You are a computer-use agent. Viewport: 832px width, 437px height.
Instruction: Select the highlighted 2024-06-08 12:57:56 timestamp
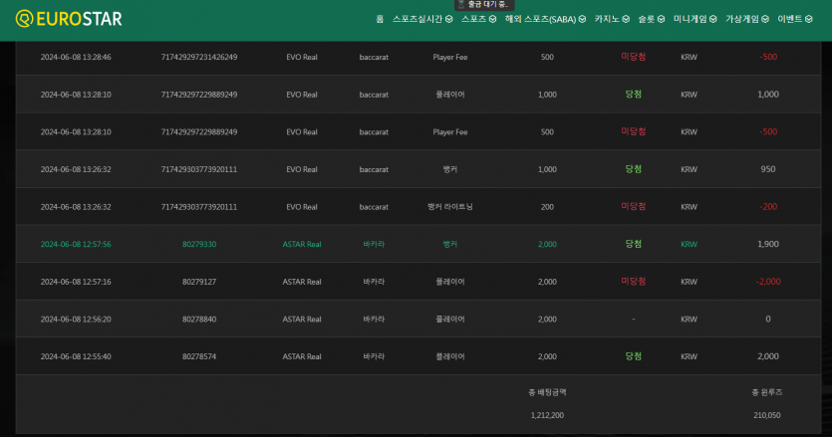pos(76,245)
